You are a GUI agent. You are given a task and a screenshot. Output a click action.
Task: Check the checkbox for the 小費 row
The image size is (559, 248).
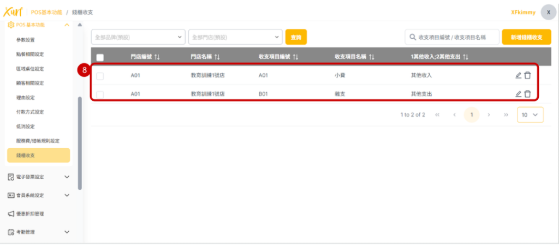point(100,76)
